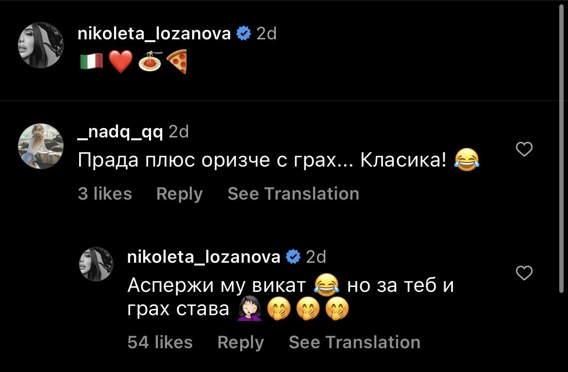Screen dimensions: 568x372
Task: Click the verified badge in the reply
Action: tap(293, 257)
